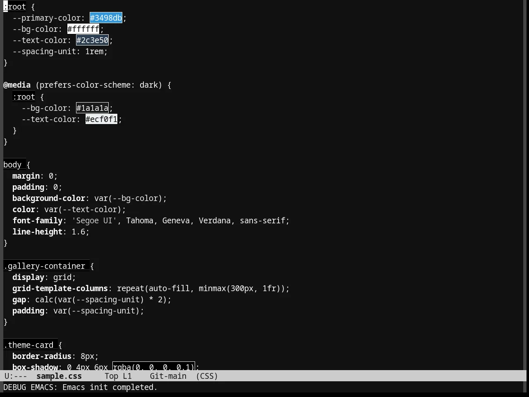Screen dimensions: 529x397
Task: Click the line-height property
Action: coord(37,232)
